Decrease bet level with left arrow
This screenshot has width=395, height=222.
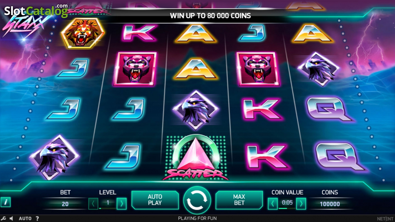[x=93, y=204]
